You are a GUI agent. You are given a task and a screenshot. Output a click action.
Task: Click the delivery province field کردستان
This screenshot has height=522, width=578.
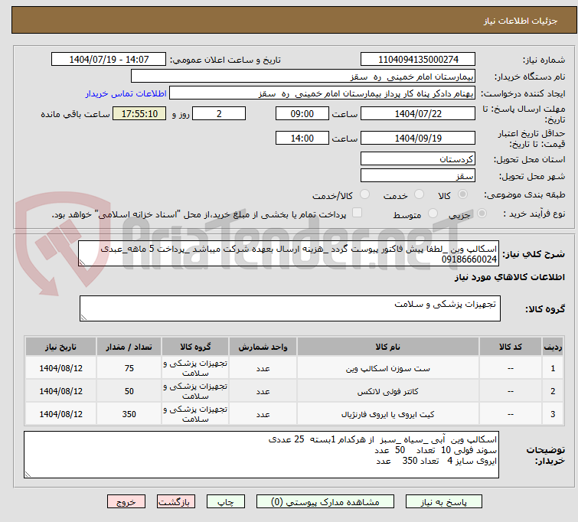418,159
